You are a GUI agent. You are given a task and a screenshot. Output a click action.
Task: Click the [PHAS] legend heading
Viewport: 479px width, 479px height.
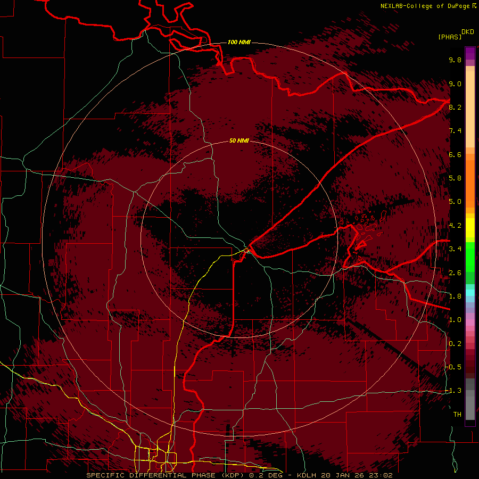(x=450, y=37)
